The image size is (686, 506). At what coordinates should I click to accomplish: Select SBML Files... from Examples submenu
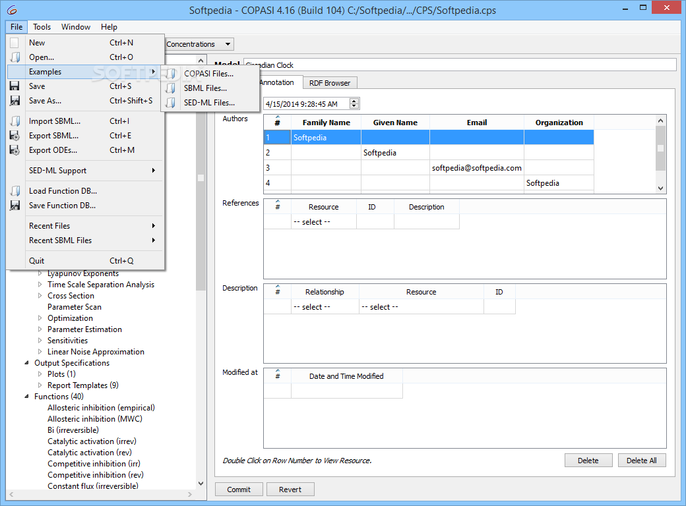pyautogui.click(x=210, y=88)
